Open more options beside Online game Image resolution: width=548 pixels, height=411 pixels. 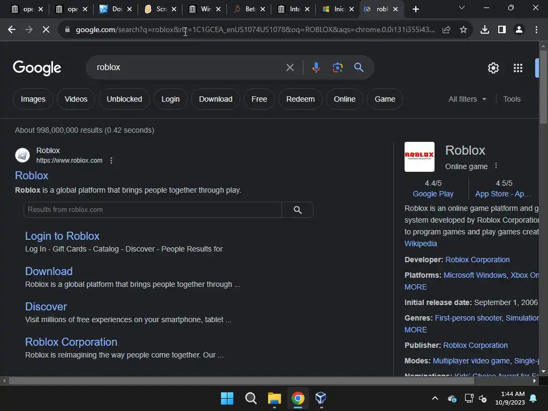coord(496,166)
